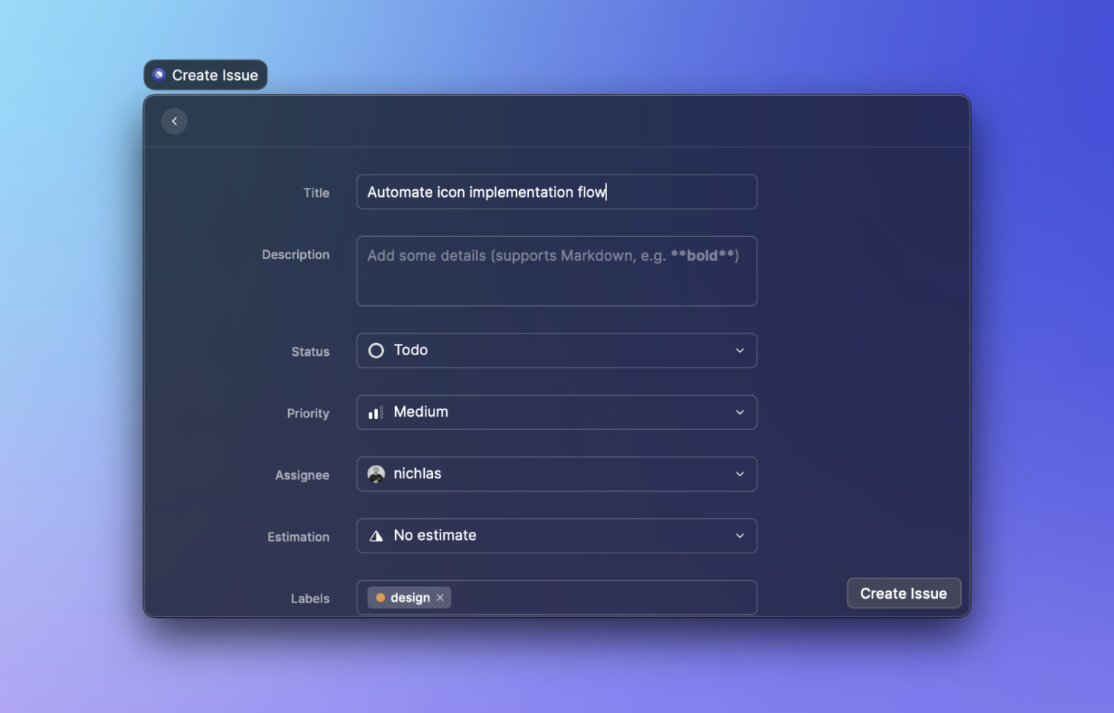Click the Labels field label
The image size is (1114, 713).
(x=310, y=599)
